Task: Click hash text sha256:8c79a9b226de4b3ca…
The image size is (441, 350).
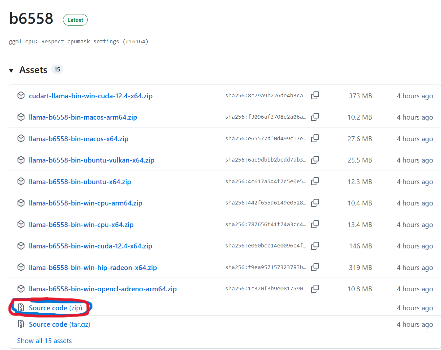Action: click(x=266, y=96)
